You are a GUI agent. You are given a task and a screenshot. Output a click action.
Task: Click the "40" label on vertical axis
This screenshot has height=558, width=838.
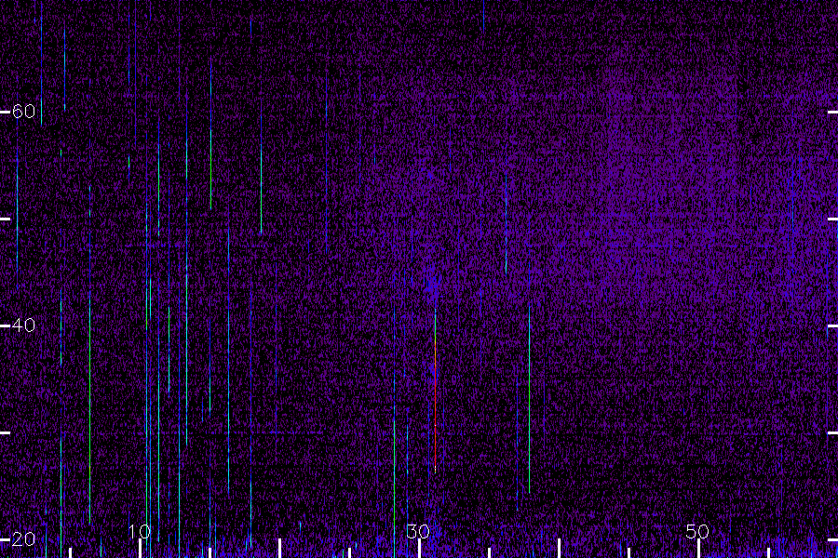click(23, 325)
